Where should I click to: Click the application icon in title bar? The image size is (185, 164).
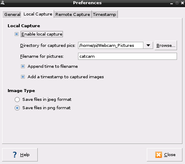pyautogui.click(x=3, y=3)
